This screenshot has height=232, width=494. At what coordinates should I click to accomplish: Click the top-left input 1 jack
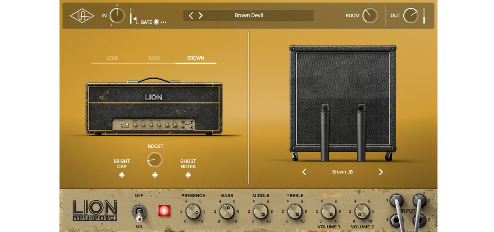(x=396, y=200)
